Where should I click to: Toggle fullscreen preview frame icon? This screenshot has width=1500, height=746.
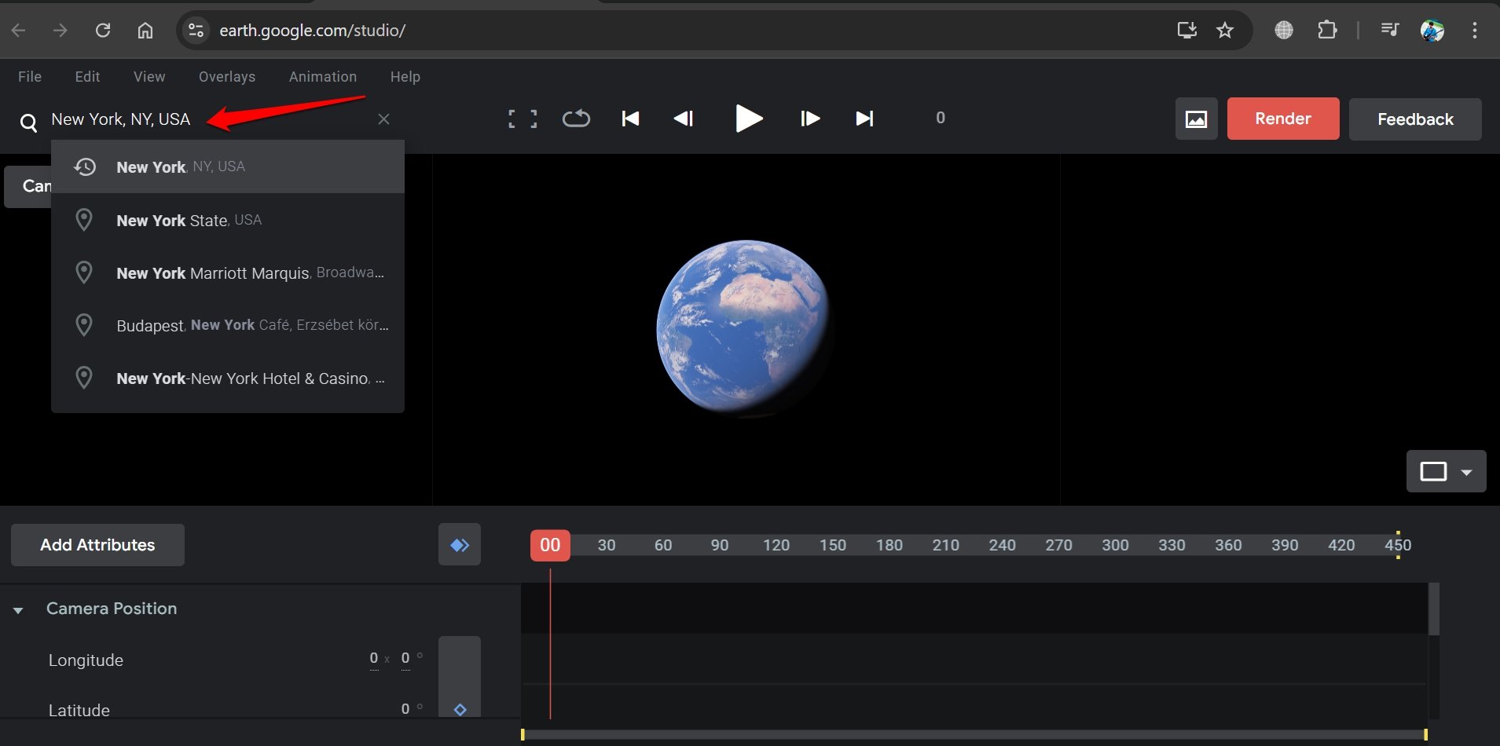[523, 119]
